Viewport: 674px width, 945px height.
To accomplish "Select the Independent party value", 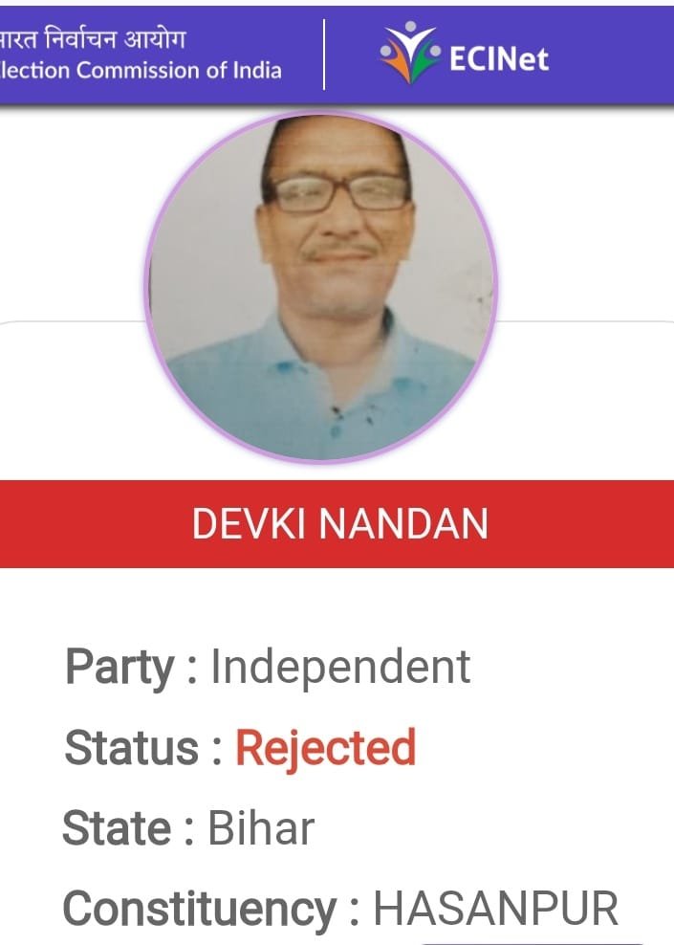I will (340, 667).
